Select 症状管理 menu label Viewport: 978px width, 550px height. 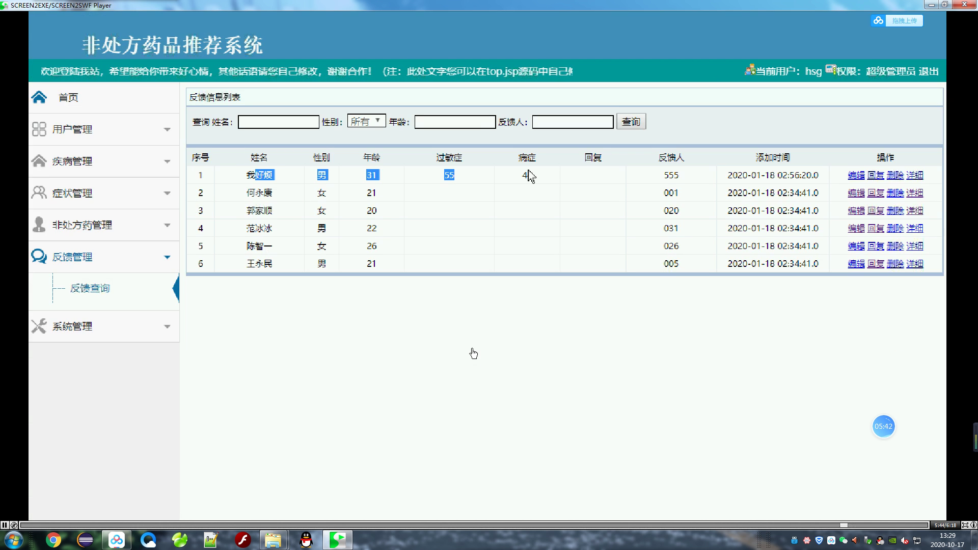[x=72, y=193]
